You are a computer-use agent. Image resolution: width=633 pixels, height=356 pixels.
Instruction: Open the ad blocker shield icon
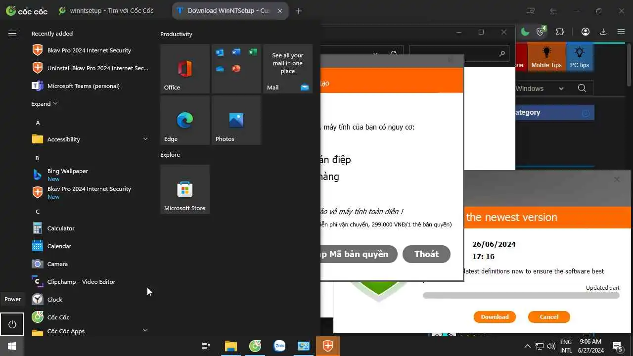541,32
